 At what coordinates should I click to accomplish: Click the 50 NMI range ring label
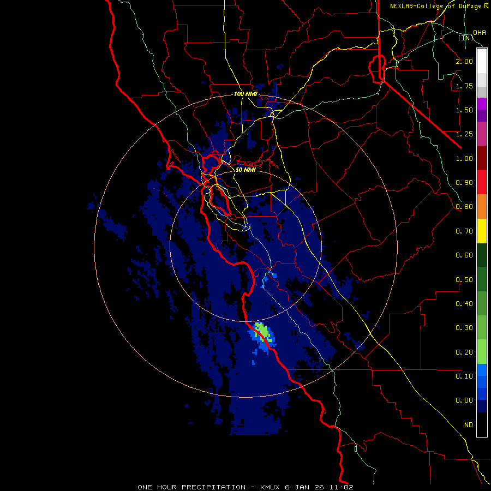[x=245, y=170]
